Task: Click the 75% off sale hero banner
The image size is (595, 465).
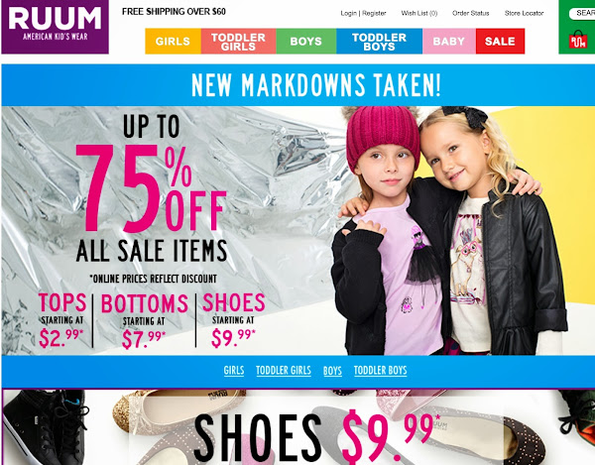Action: click(x=297, y=231)
